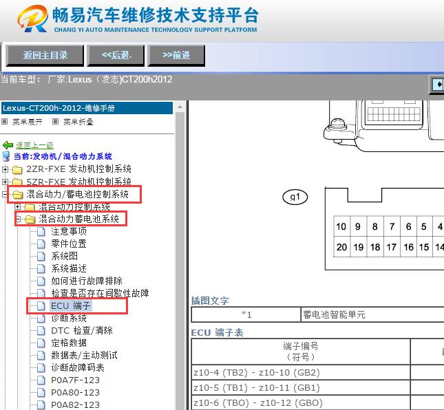Viewport: 444px width, 410px height.
Task: Click the 菜单折叠 list icon
Action: [56, 122]
